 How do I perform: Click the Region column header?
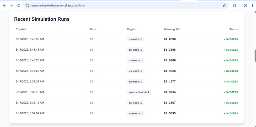coord(131,29)
